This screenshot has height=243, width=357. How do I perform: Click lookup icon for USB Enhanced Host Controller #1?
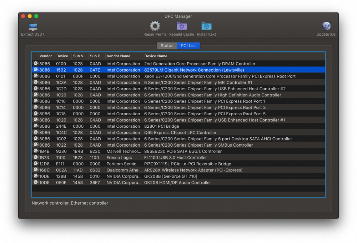coord(35,120)
